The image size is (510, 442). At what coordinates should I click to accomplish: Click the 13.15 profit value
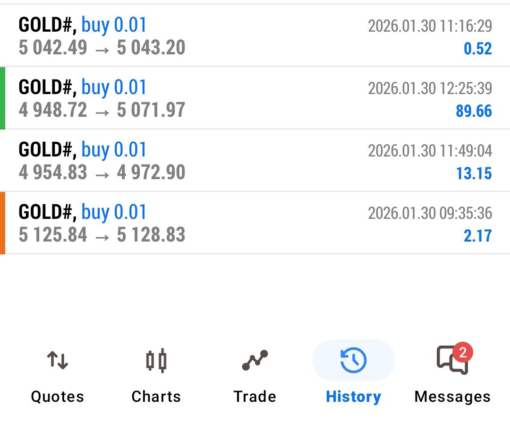point(474,173)
